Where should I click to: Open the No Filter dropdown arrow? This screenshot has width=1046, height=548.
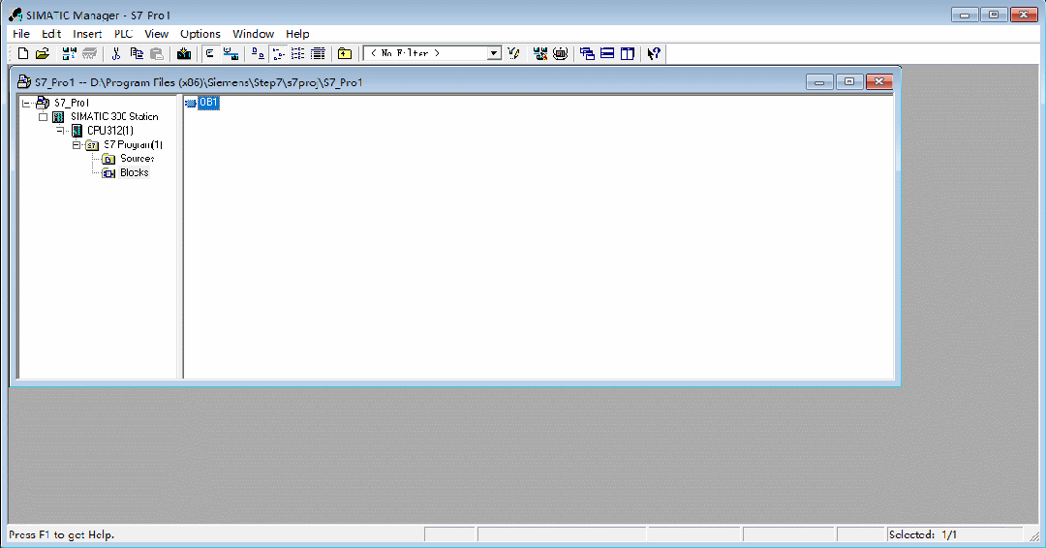point(494,53)
